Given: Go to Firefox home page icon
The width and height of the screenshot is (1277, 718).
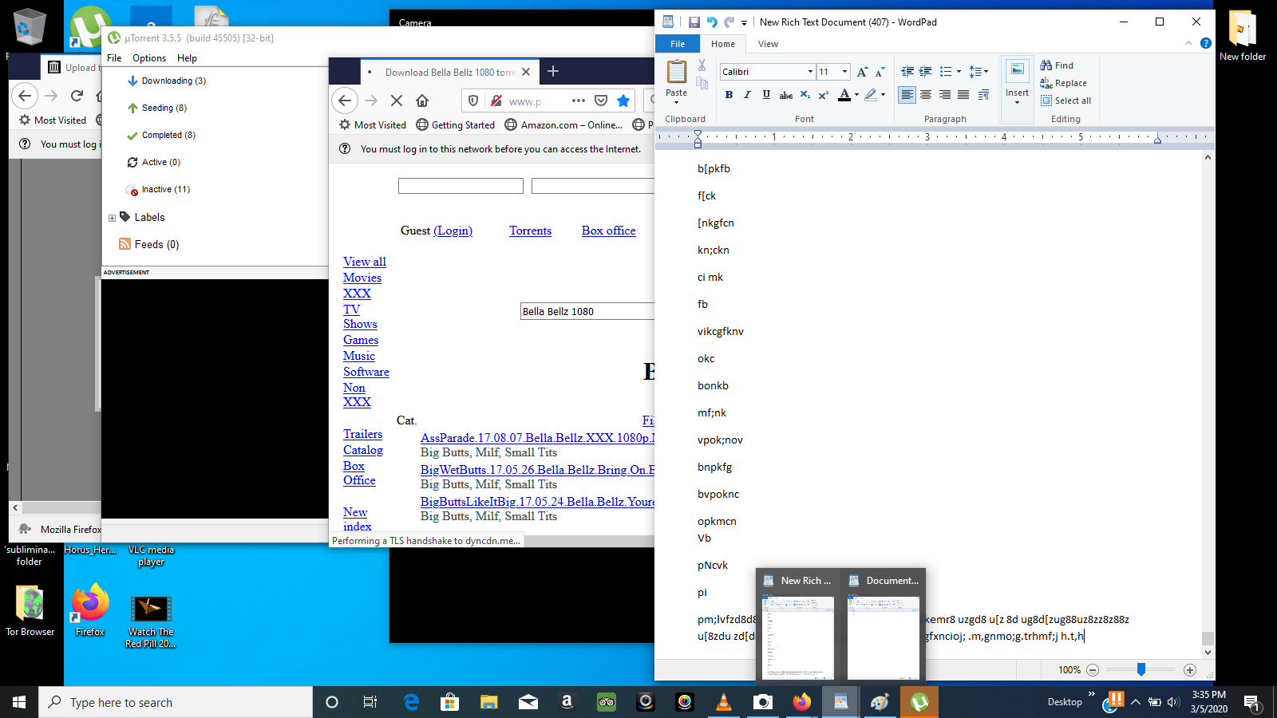Looking at the screenshot, I should 422,101.
